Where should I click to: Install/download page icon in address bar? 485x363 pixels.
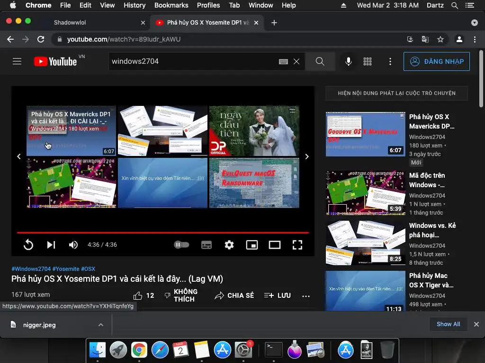(410, 39)
